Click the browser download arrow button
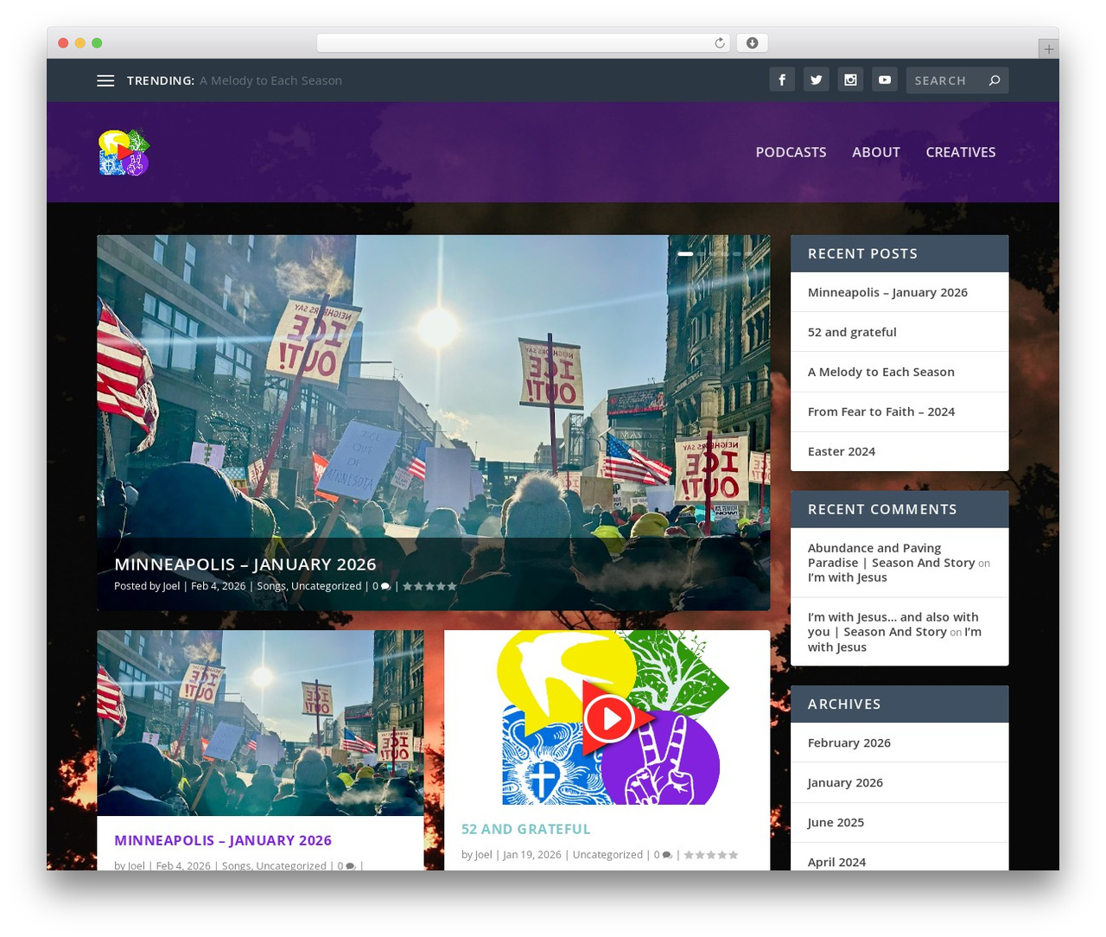 click(x=753, y=43)
